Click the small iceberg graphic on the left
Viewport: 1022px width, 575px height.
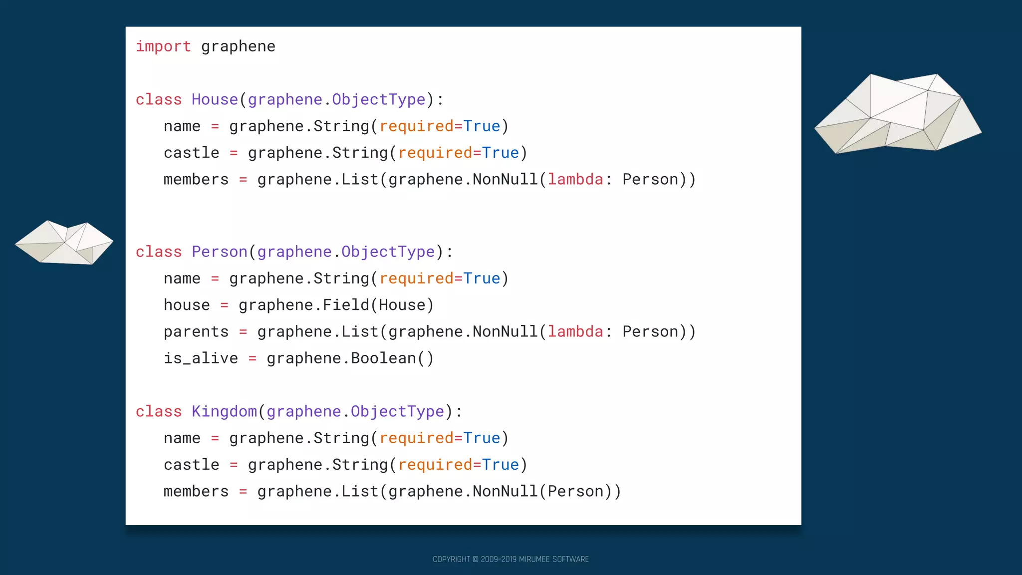[x=64, y=244]
